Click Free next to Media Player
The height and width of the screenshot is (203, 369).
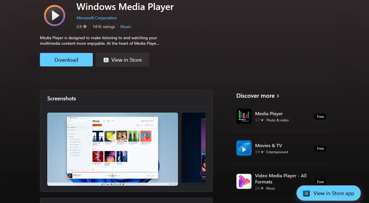coord(320,116)
